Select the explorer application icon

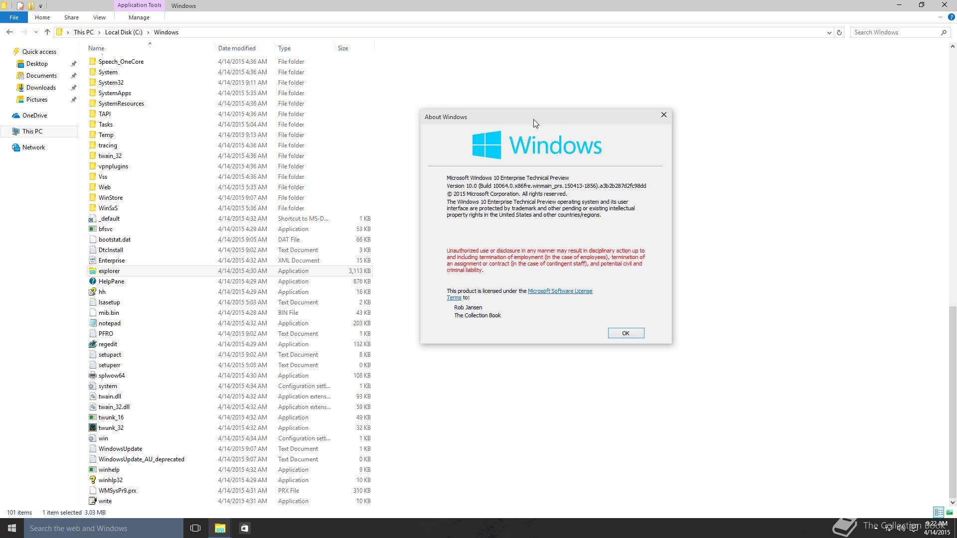[x=92, y=271]
